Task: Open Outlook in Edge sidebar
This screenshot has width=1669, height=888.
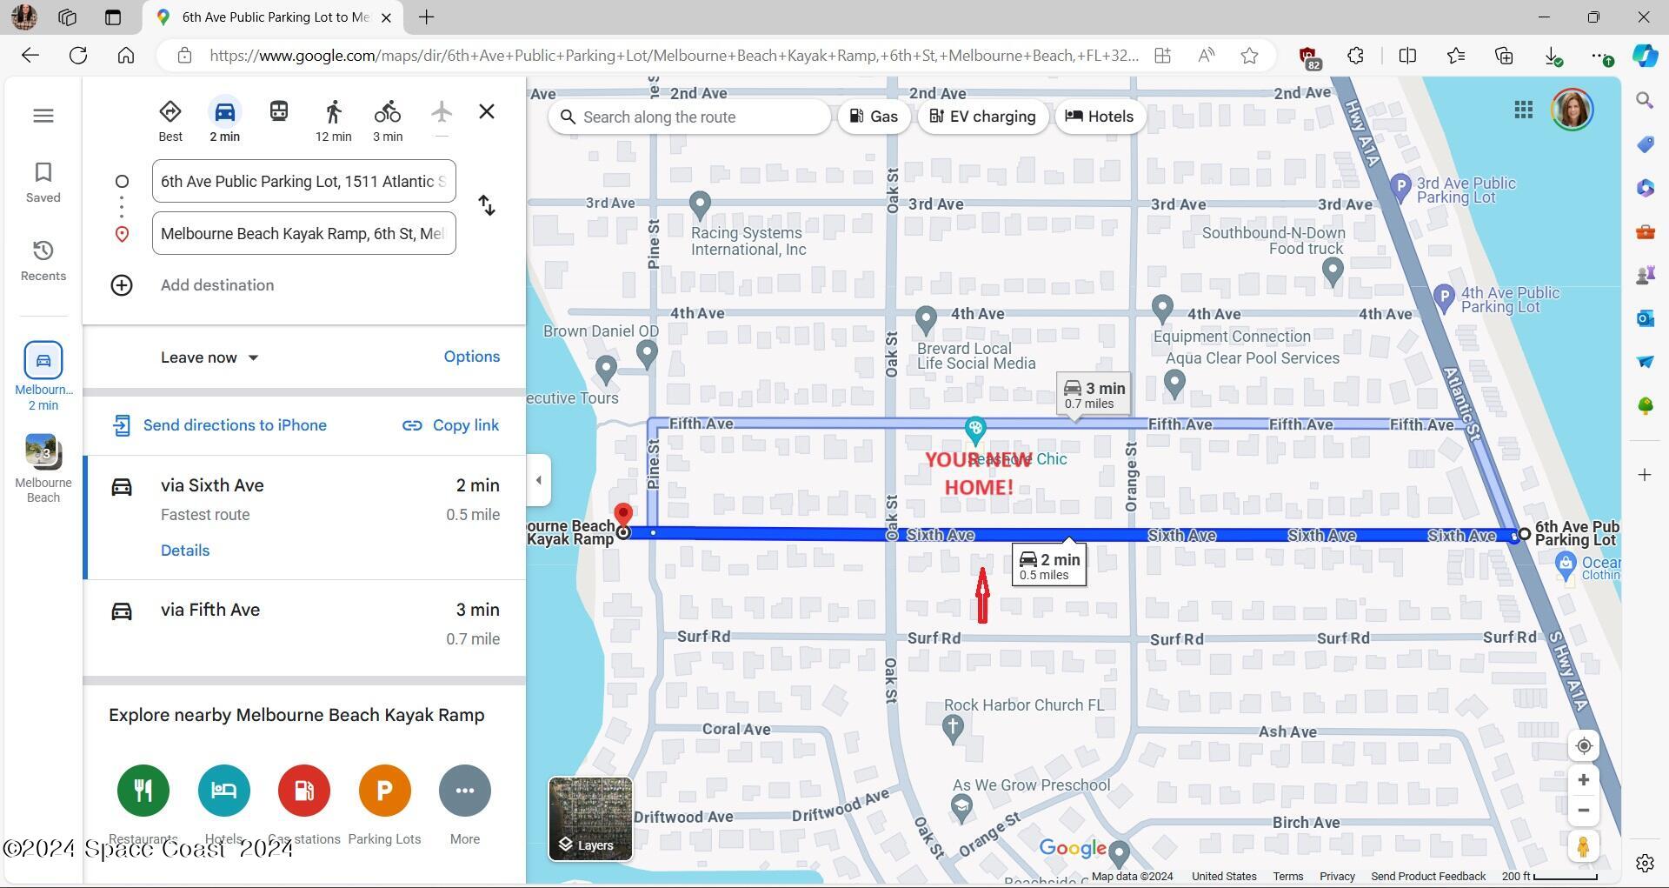Action: tap(1645, 318)
